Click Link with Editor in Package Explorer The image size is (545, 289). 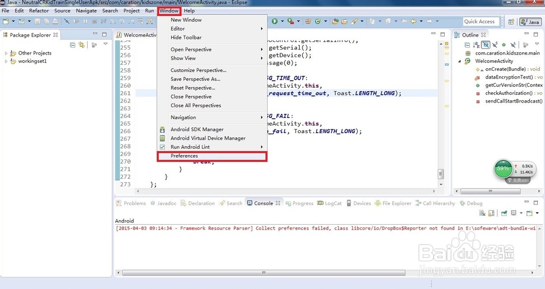click(x=82, y=45)
